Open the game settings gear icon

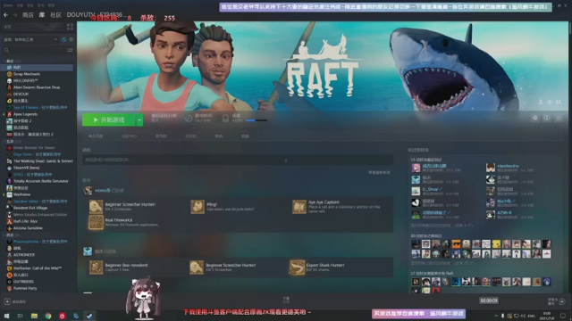click(x=534, y=118)
